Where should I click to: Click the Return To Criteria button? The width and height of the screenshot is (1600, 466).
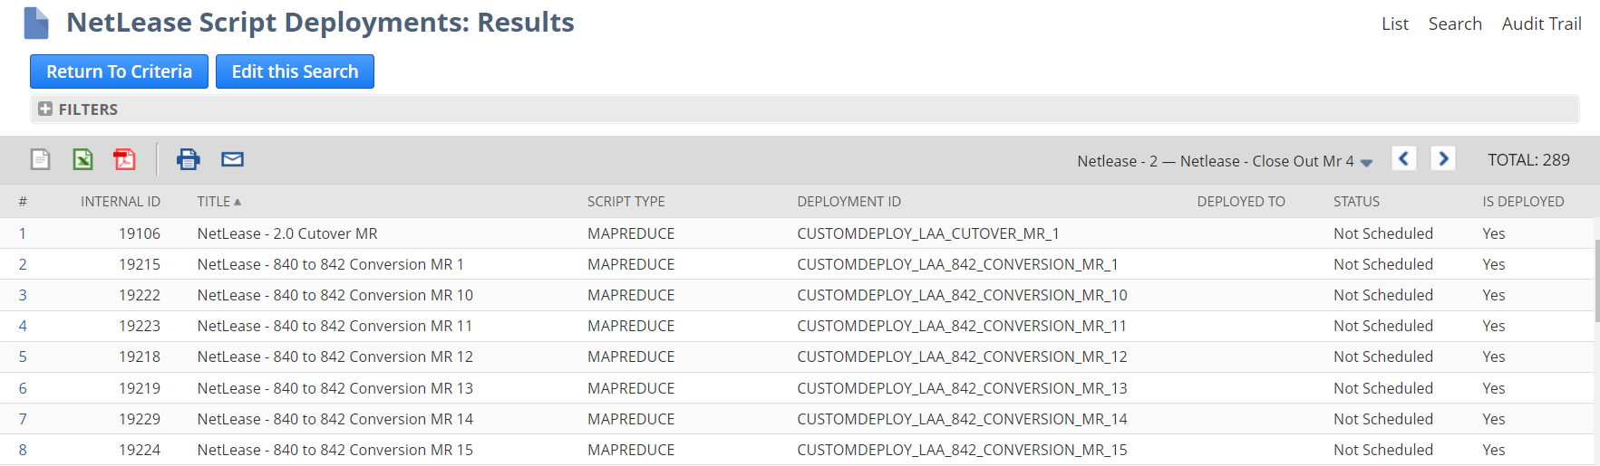[x=119, y=71]
